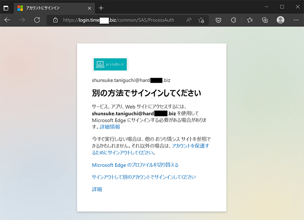
Task: Click the address bar URL
Action: pyautogui.click(x=119, y=20)
